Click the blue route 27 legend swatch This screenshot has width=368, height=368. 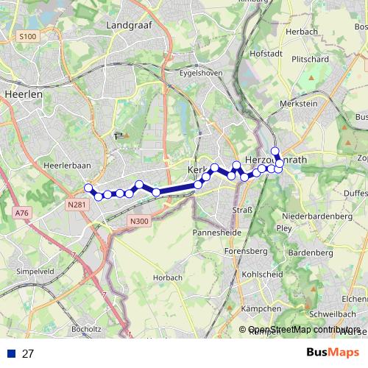[x=11, y=353]
